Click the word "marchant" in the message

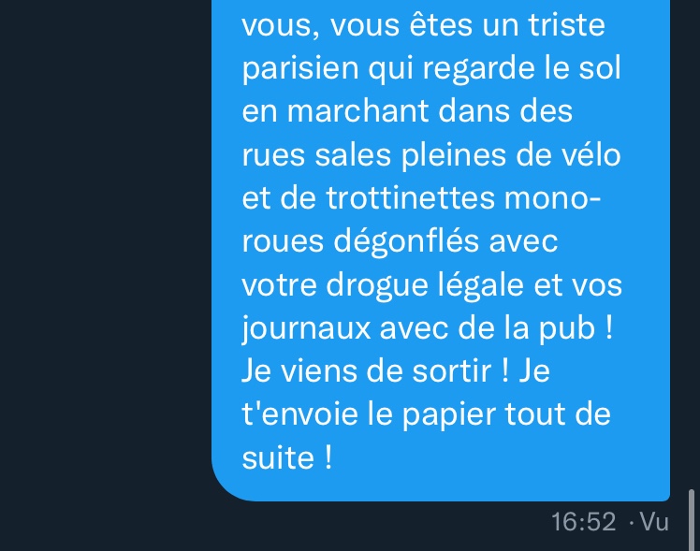357,111
